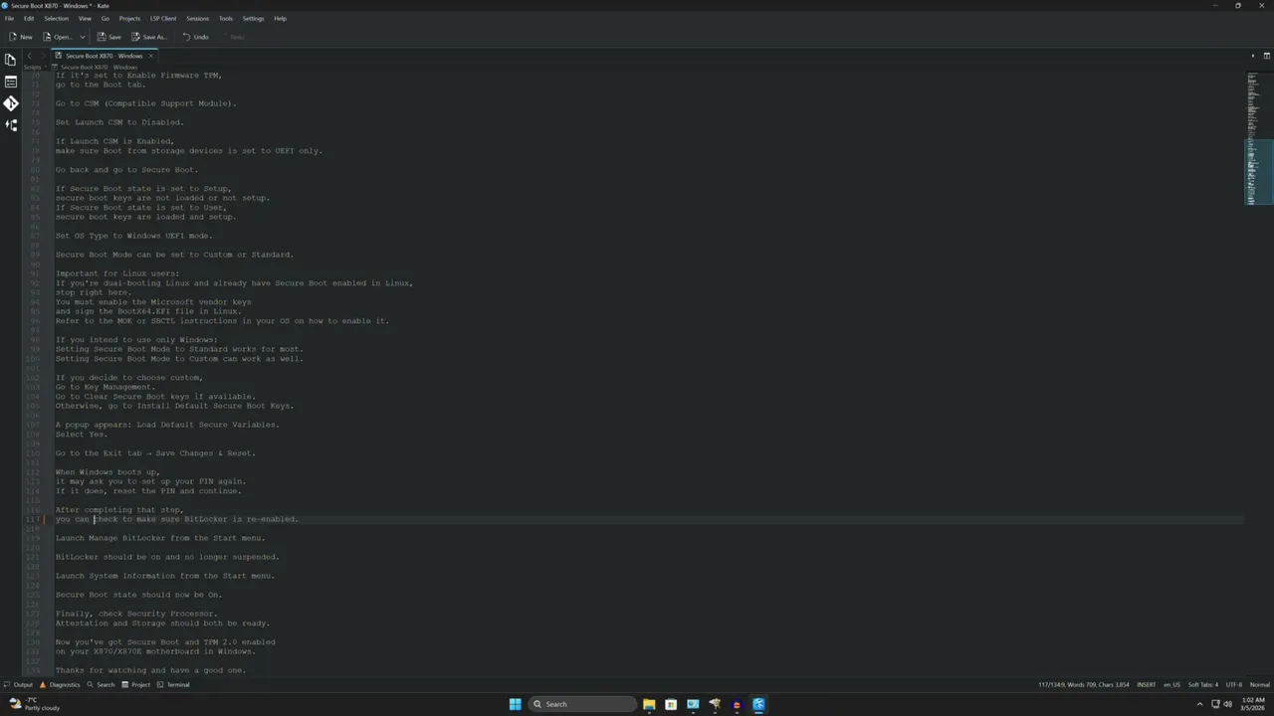Open the LSP Client menu

(163, 18)
